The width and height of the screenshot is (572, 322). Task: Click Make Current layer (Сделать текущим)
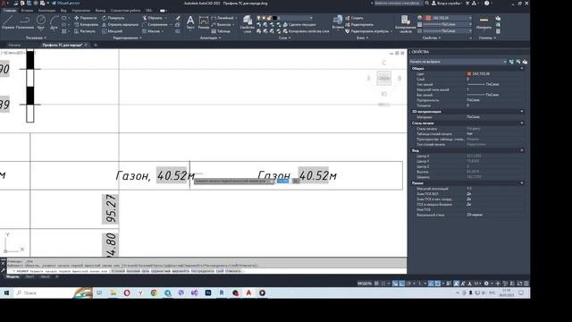pyautogui.click(x=299, y=24)
